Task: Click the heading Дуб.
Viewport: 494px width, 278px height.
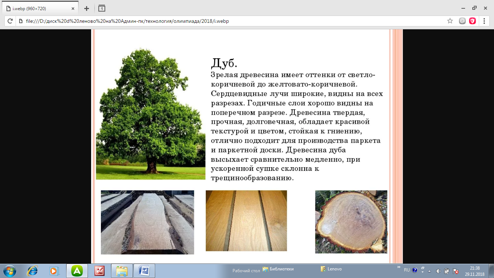Action: tap(224, 63)
